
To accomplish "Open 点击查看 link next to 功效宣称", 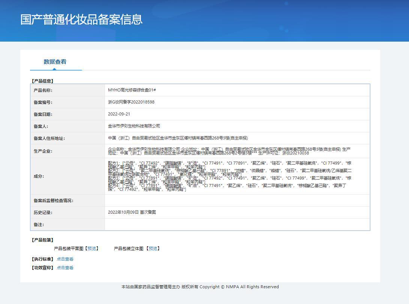I will tap(65, 268).
